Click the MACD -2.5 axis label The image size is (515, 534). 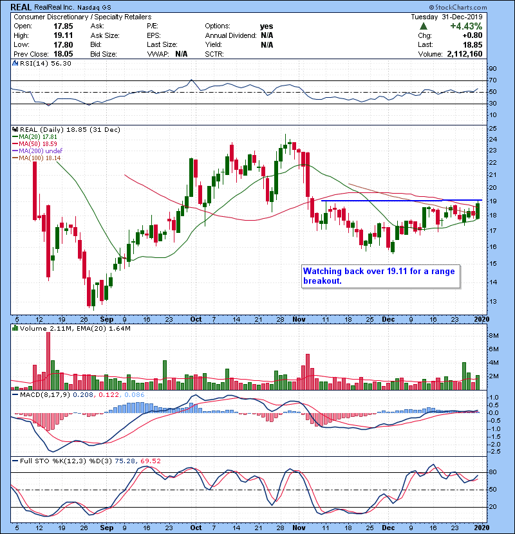pos(494,452)
